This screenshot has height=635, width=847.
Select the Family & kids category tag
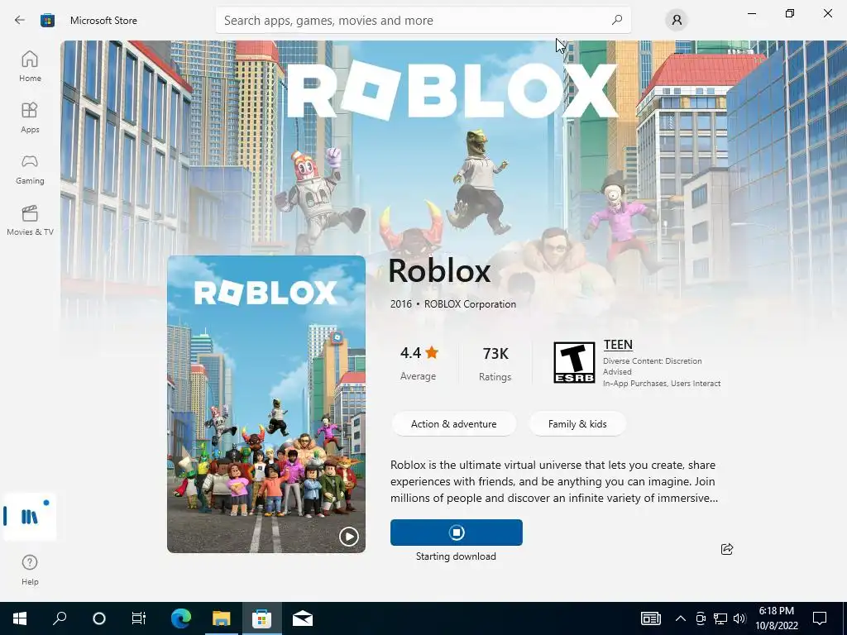577,424
